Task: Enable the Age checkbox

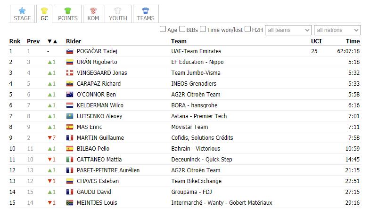Action: (x=163, y=29)
